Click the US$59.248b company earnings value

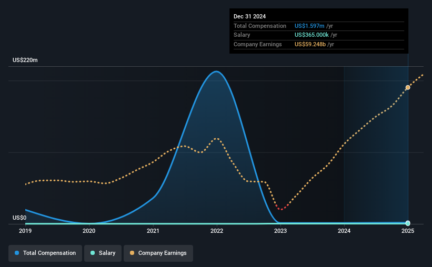310,44
